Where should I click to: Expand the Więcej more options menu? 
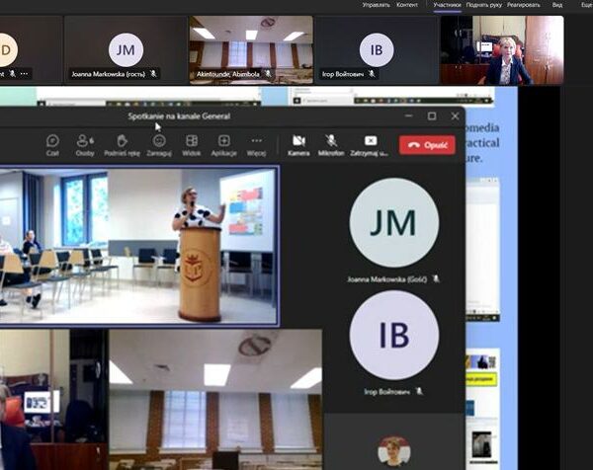coord(257,144)
